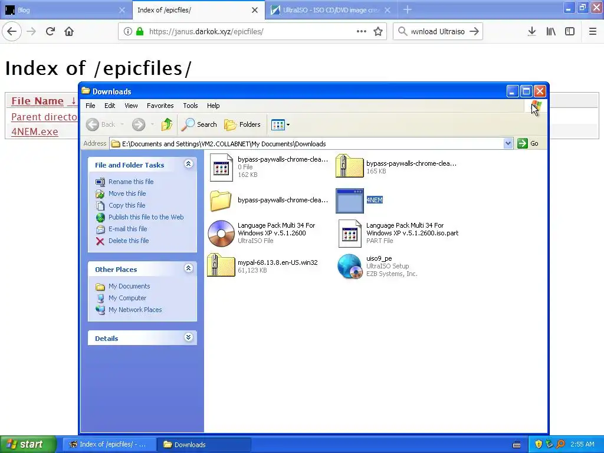Collapse Other Places panel
The image size is (604, 453).
click(188, 268)
